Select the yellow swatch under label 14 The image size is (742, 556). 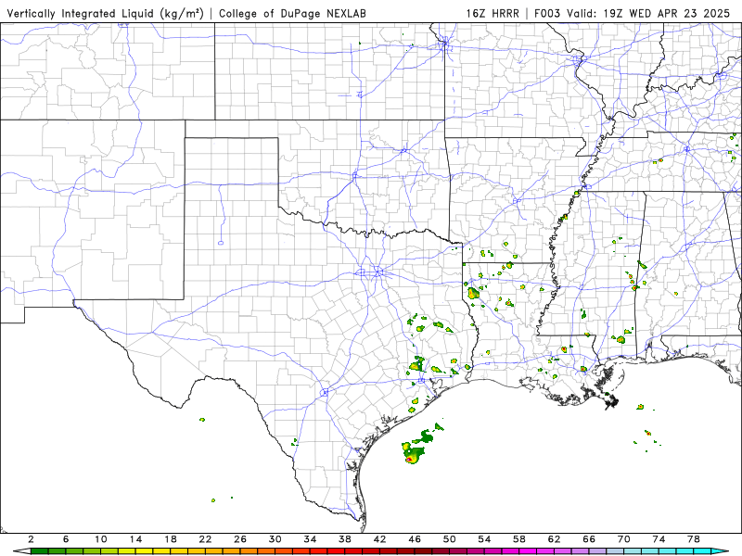(145, 551)
